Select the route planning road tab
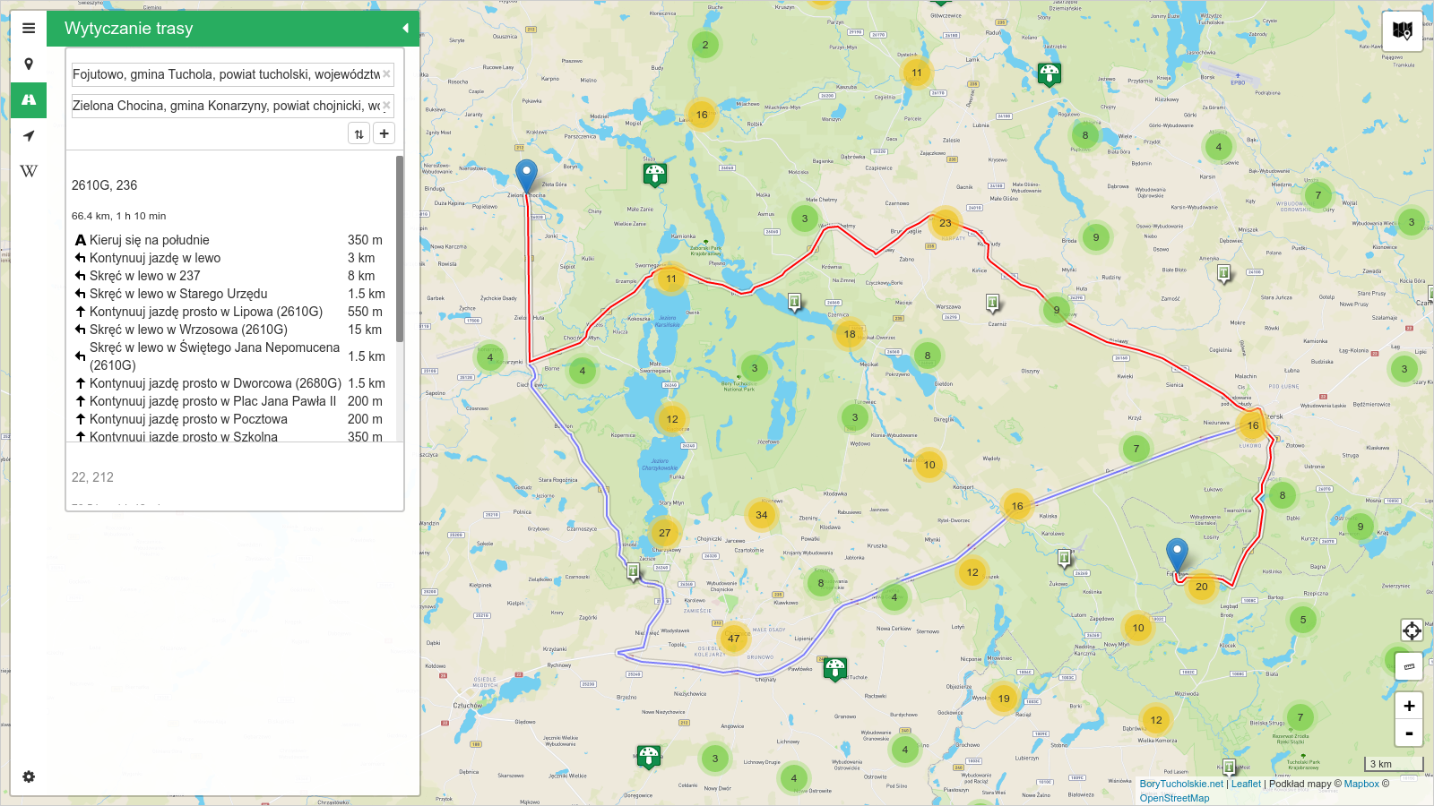The image size is (1434, 806). click(29, 100)
